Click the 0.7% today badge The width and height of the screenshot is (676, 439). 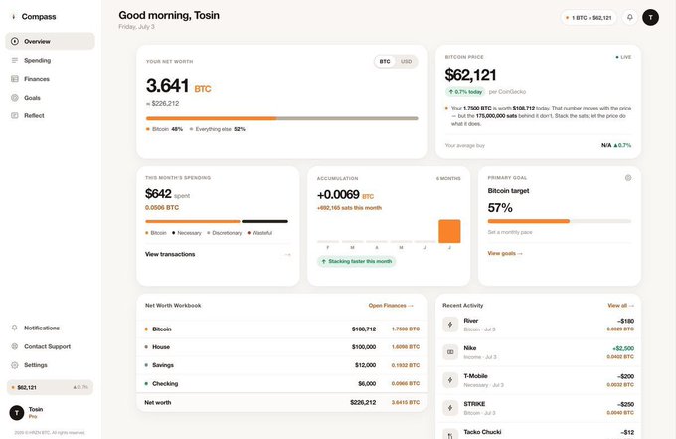coord(465,92)
